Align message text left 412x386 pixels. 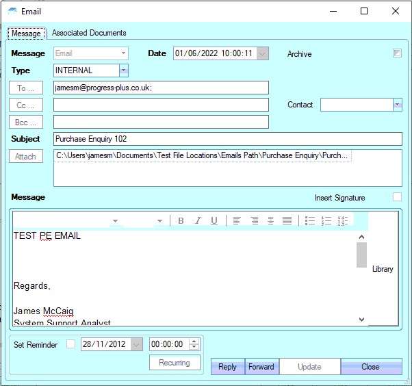[x=237, y=220]
